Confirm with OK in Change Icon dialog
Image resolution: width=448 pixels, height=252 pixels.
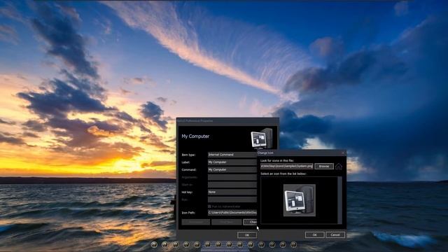coord(314,235)
